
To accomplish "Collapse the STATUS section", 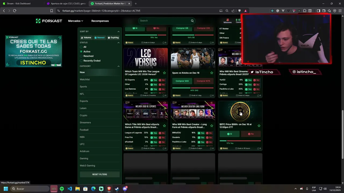I will pyautogui.click(x=119, y=43).
